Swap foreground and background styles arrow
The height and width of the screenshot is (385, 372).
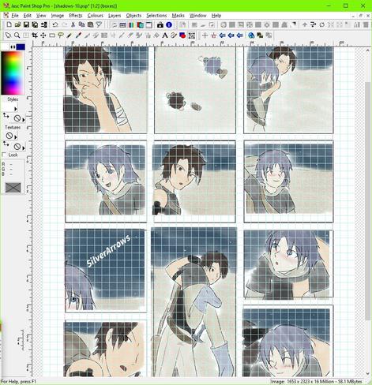pos(6,115)
